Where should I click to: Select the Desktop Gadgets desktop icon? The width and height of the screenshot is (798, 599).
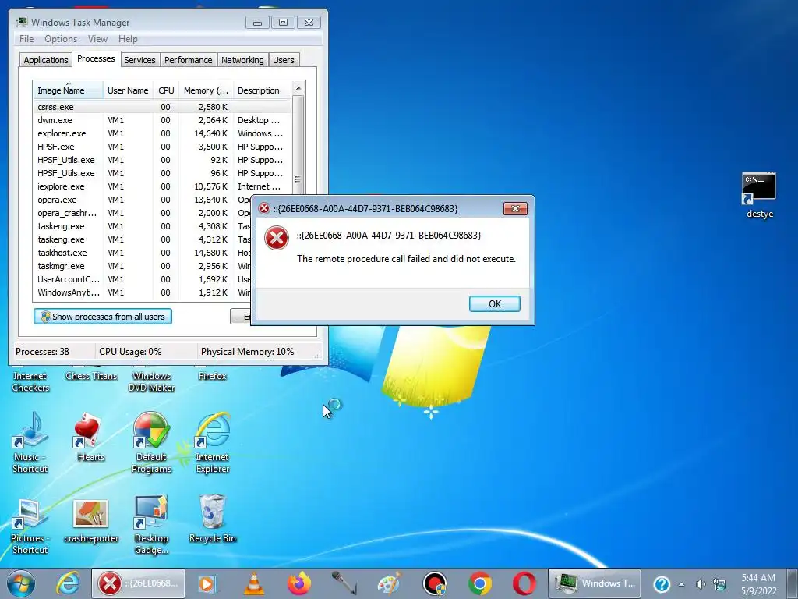151,526
